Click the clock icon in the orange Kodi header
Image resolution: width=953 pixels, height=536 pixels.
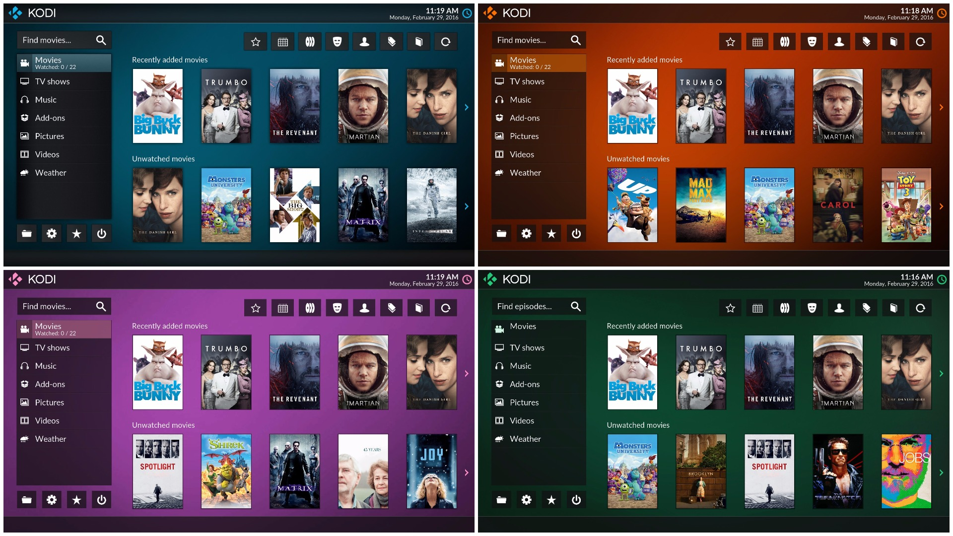[942, 13]
